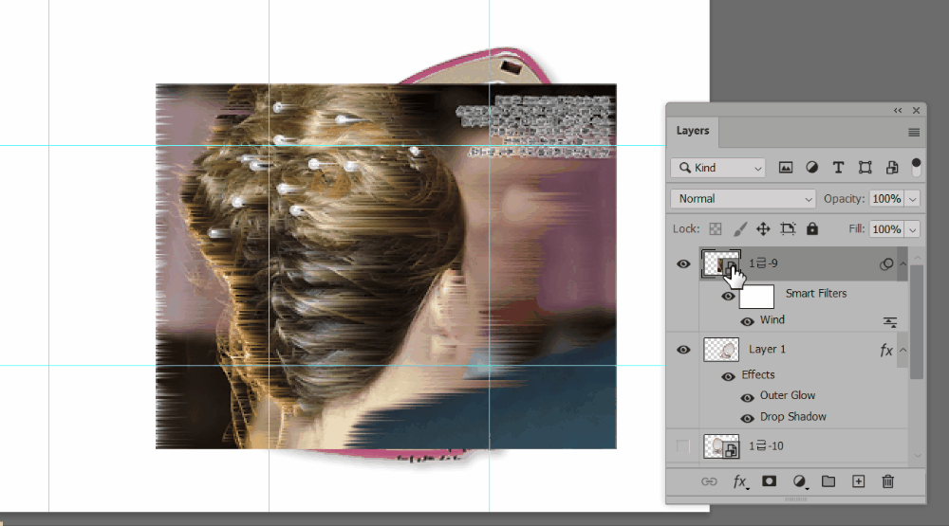949x526 pixels.
Task: Hide the 1-9 smart object layer
Action: tap(683, 263)
